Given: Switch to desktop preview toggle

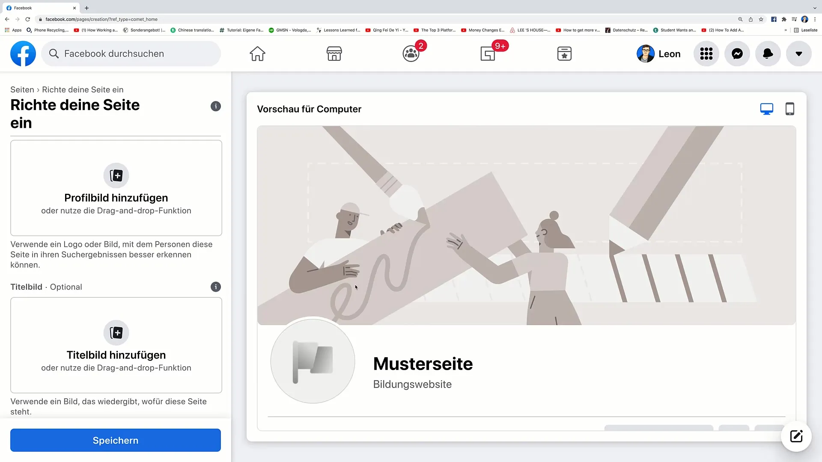Looking at the screenshot, I should [767, 108].
